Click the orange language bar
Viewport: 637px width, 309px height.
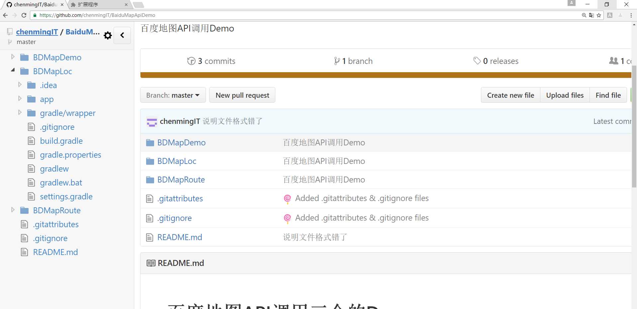[386, 75]
